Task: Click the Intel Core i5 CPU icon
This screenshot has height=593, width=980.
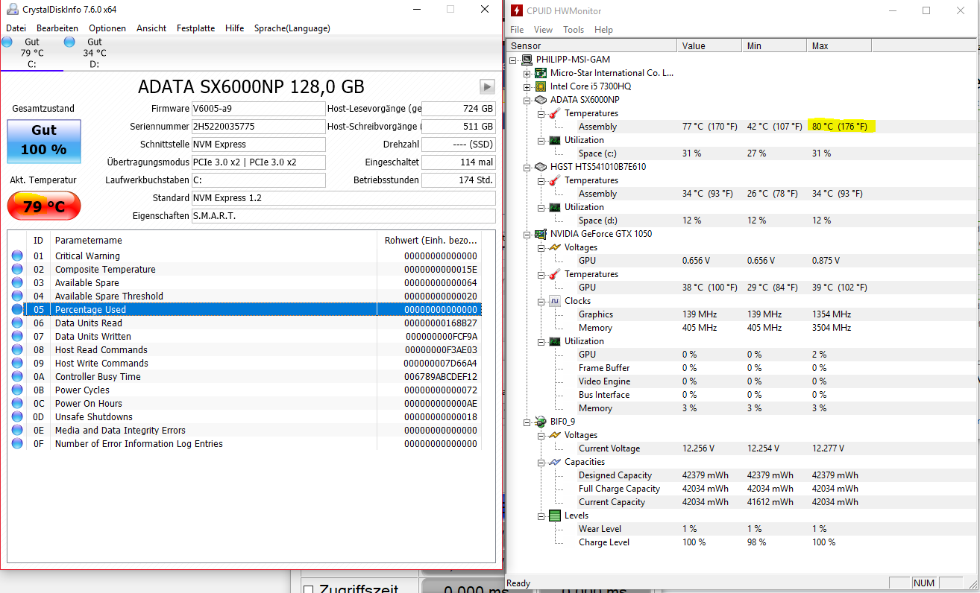Action: coord(541,86)
